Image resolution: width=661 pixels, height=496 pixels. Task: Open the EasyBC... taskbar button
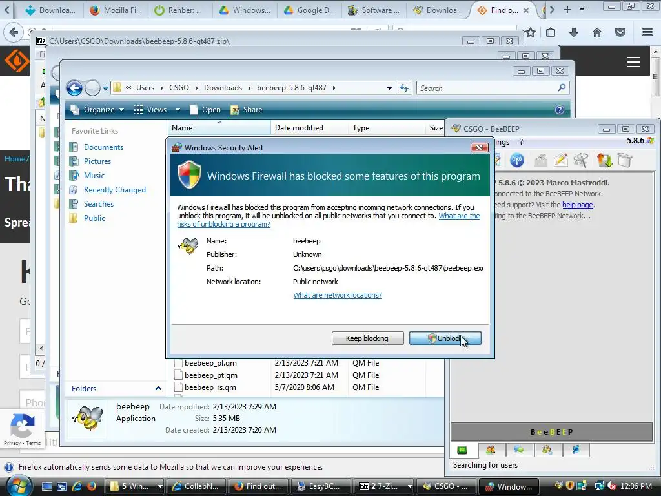pyautogui.click(x=321, y=486)
